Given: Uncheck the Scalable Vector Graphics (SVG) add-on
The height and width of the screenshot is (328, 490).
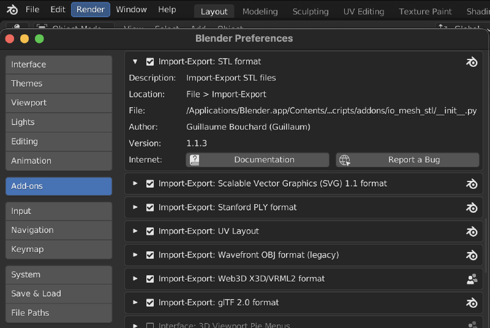Looking at the screenshot, I should coord(150,183).
